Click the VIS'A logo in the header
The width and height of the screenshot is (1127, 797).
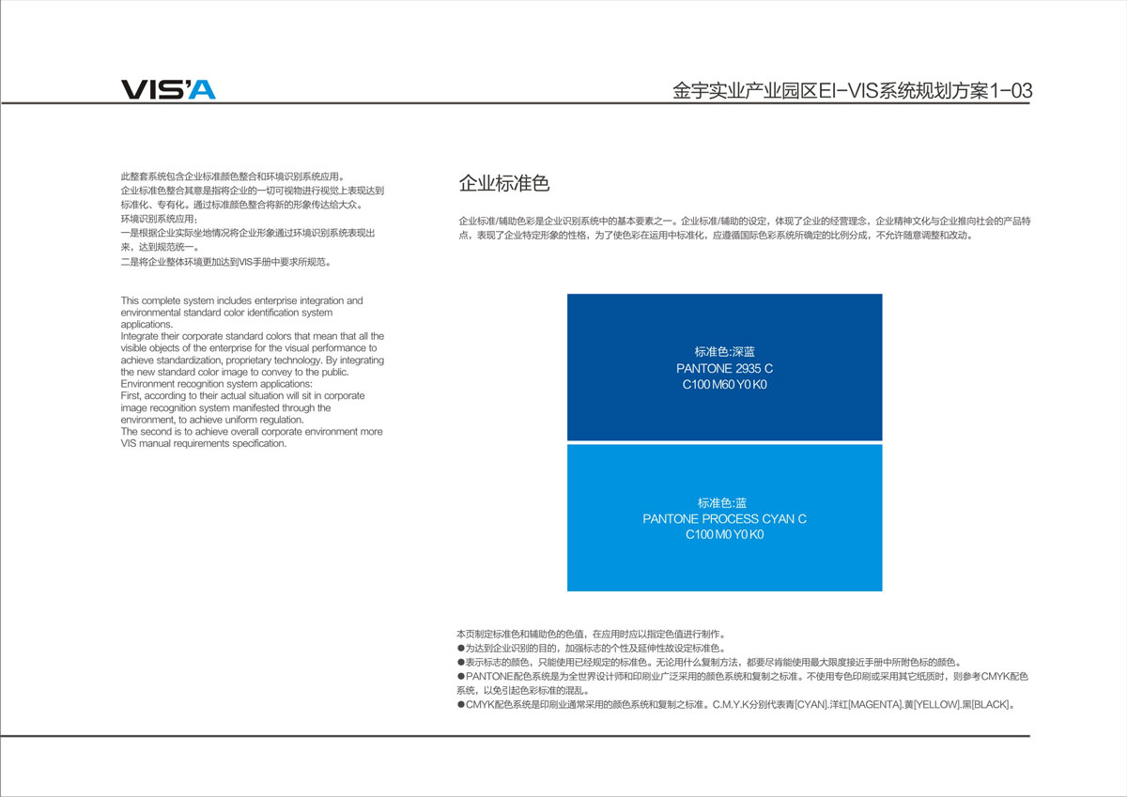[x=168, y=89]
